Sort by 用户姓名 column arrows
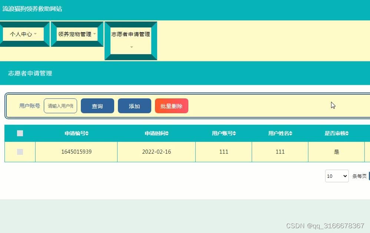Image resolution: width=370 pixels, height=233 pixels. [291, 133]
